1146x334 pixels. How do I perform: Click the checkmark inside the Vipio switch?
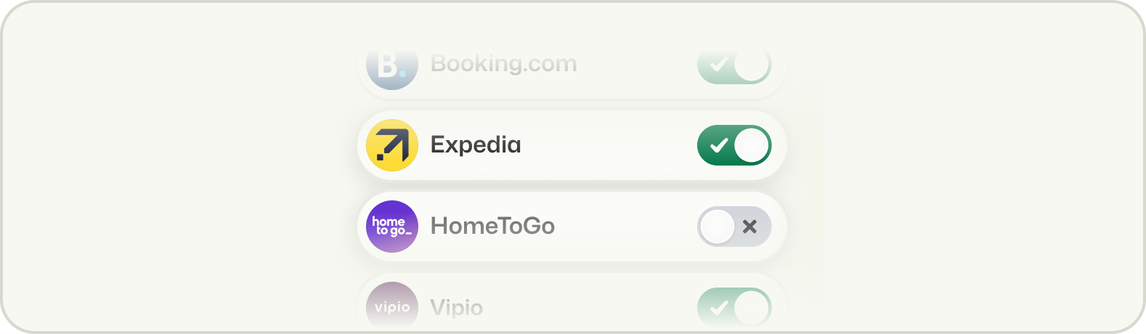point(718,308)
